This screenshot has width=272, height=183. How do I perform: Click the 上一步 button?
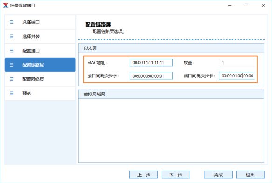[x=143, y=175]
